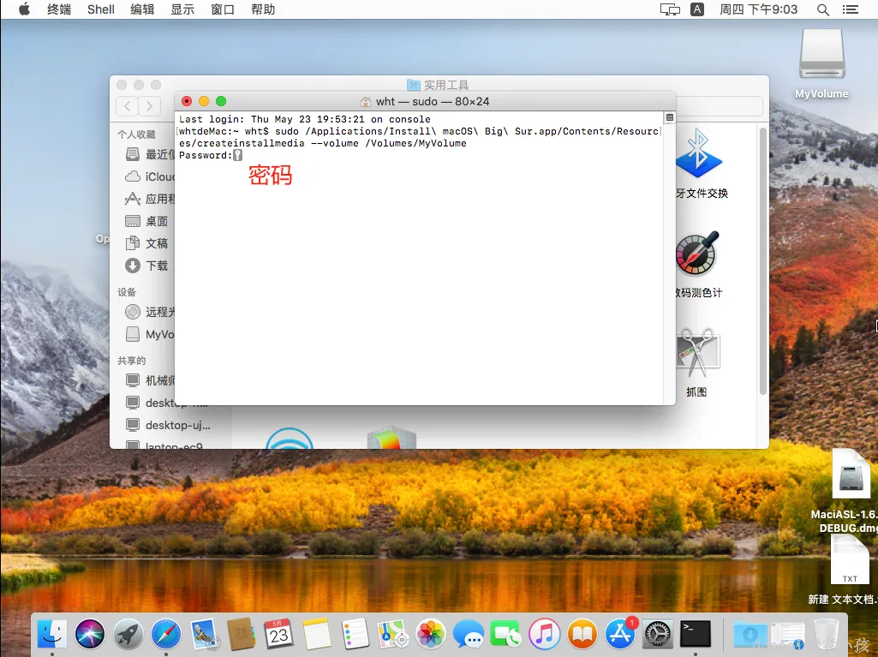Open the 终端 menu
The width and height of the screenshot is (878, 657).
[x=59, y=9]
